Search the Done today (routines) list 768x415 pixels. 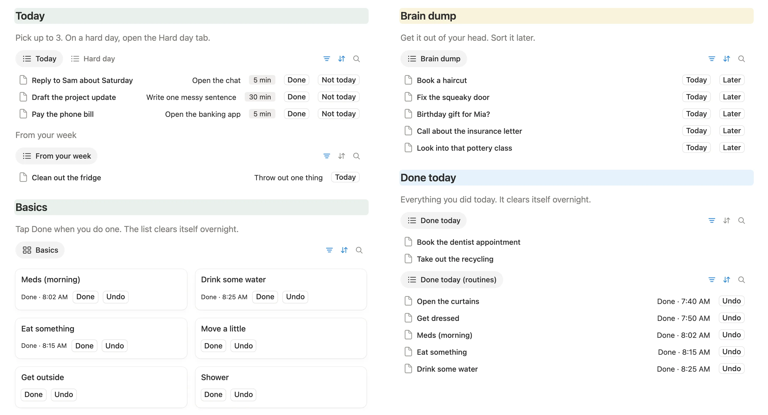[741, 280]
